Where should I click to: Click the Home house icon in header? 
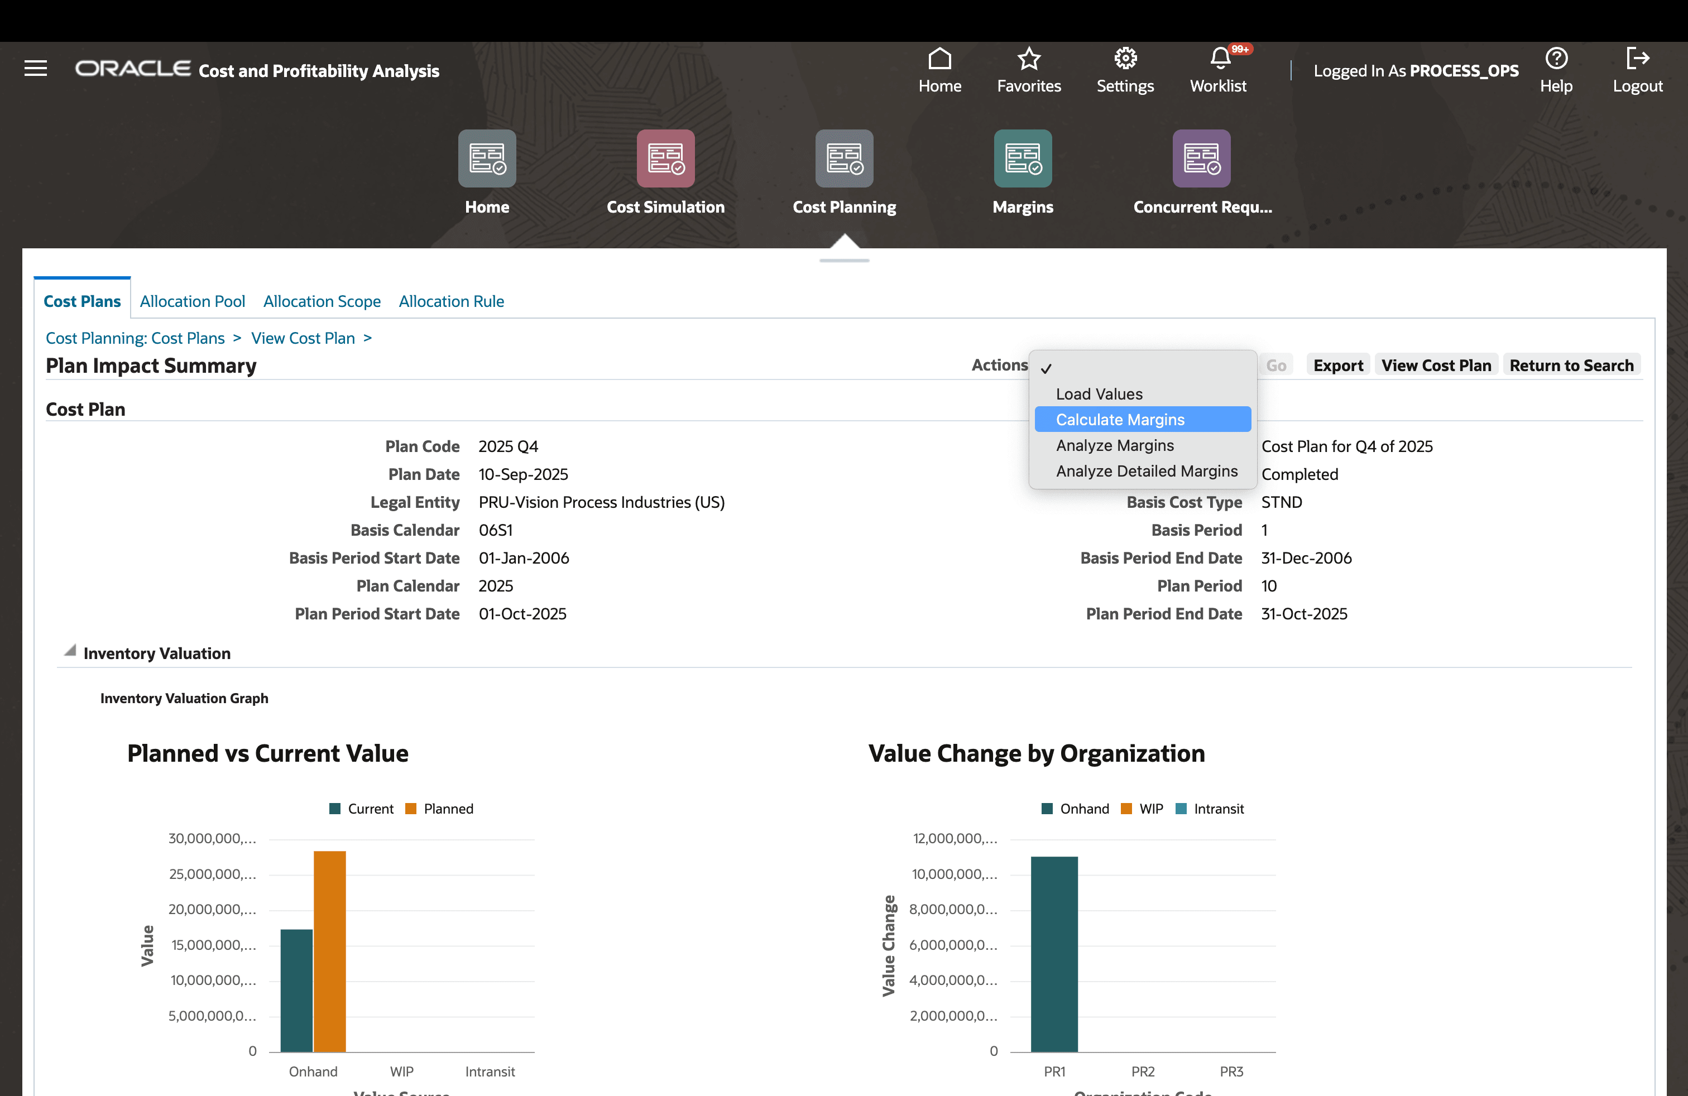point(939,59)
